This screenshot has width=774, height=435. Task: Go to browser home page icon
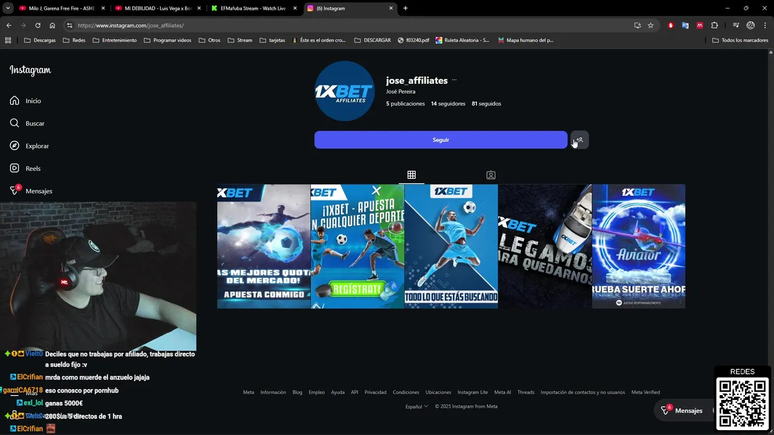click(52, 25)
